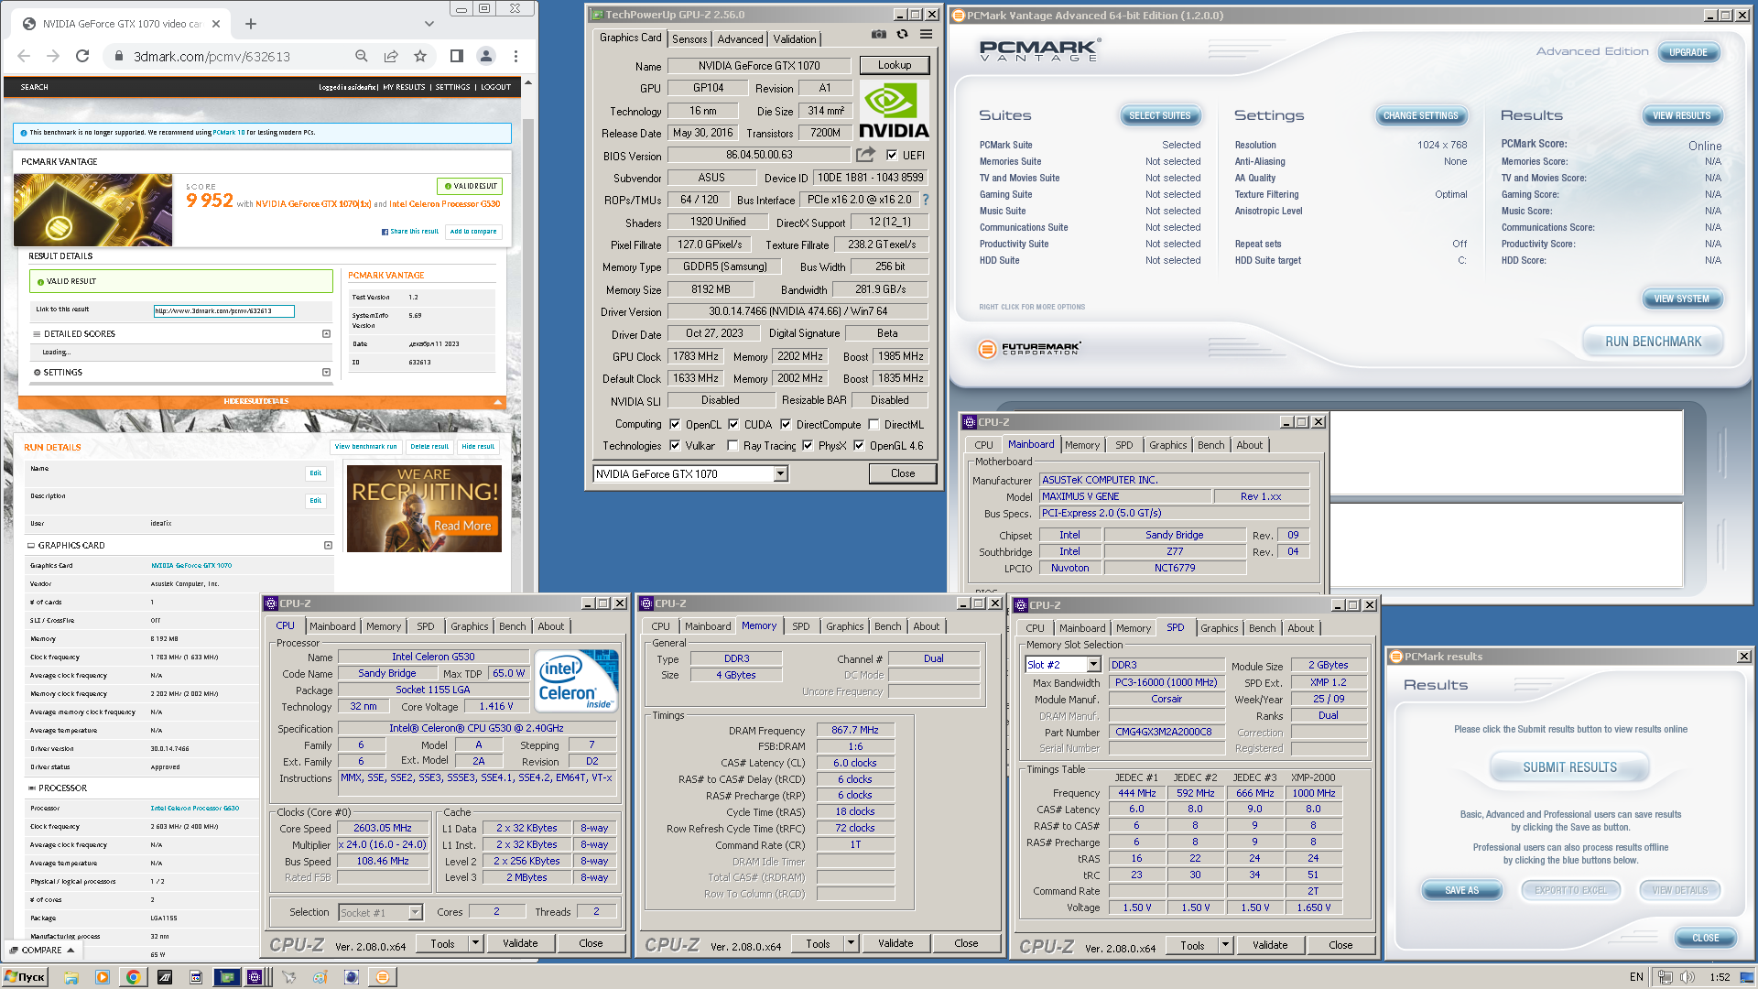Switch to the Sensors tab in GPU-Z
This screenshot has width=1758, height=989.
coord(689,39)
